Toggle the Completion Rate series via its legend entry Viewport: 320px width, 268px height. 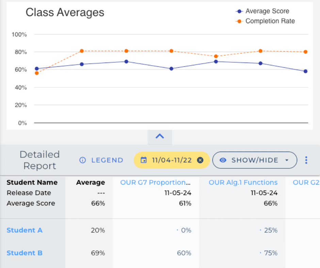[x=270, y=21]
